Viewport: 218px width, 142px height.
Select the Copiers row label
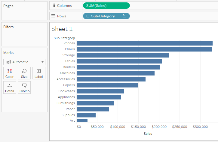tap(69, 85)
